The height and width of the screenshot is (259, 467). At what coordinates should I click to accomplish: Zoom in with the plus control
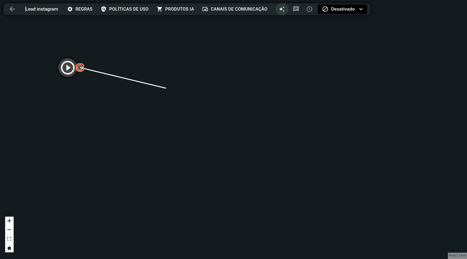click(x=9, y=221)
